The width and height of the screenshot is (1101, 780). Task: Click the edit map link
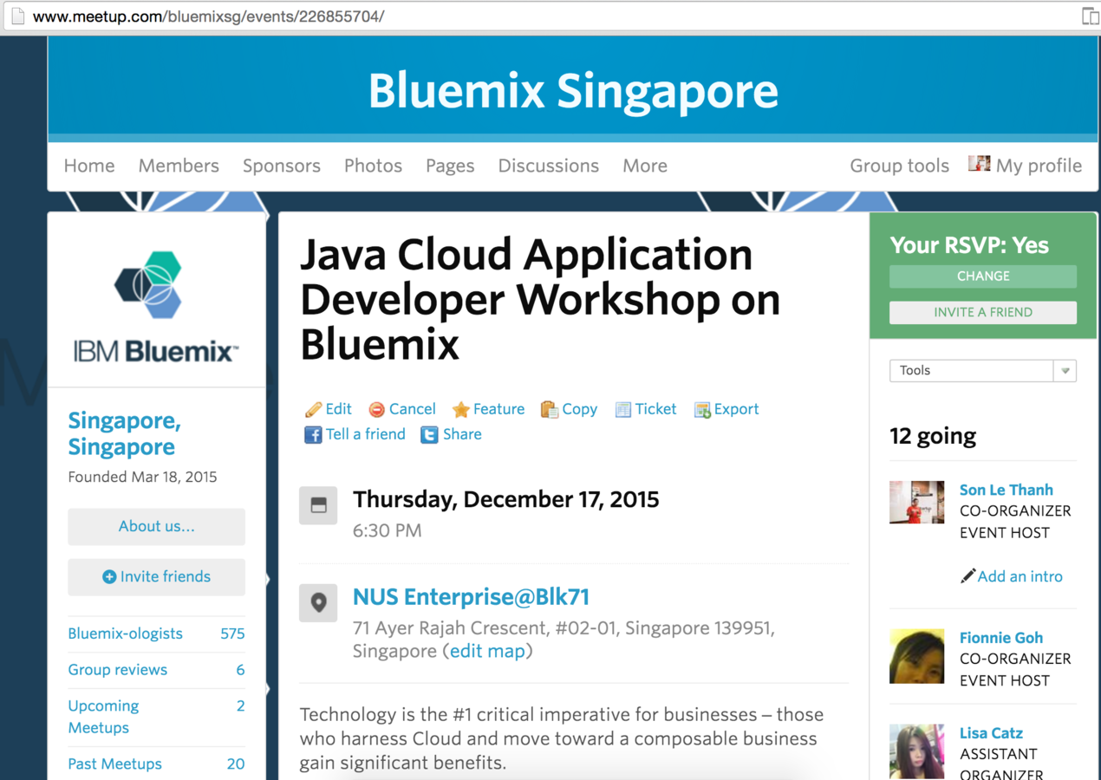tap(487, 651)
